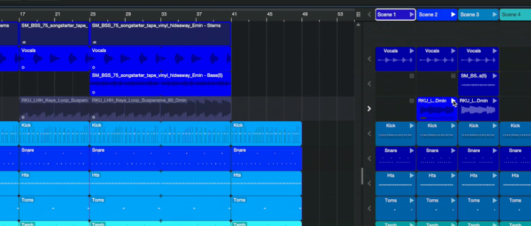Click stop square in Bass row, Scene 2
The width and height of the screenshot is (531, 226).
point(453,76)
